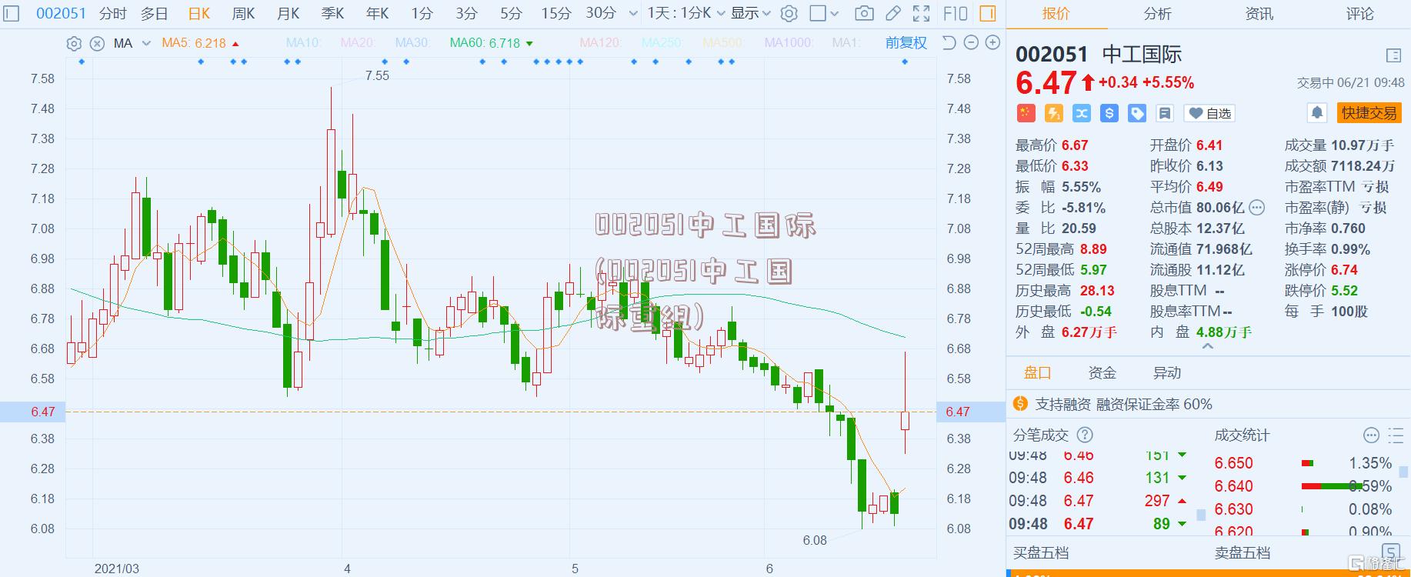1411x577 pixels.
Task: Select the 15分 period button
Action: [555, 13]
